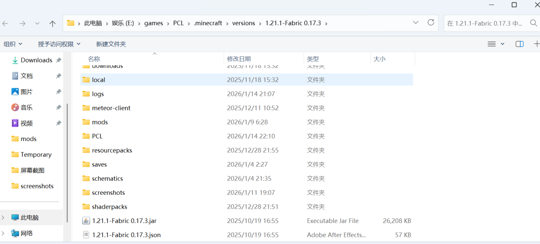Expand the 此电脑 tree node

pos(3,217)
